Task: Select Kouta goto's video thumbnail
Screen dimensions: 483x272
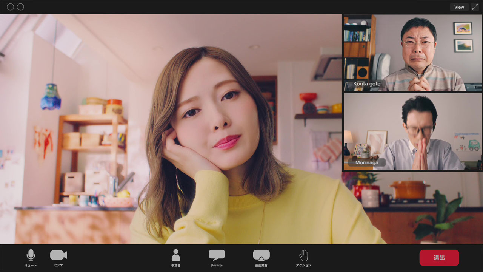Action: pyautogui.click(x=412, y=53)
